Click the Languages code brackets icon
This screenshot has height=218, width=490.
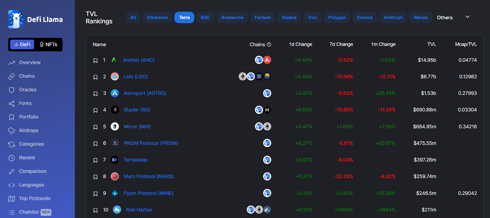[12, 185]
